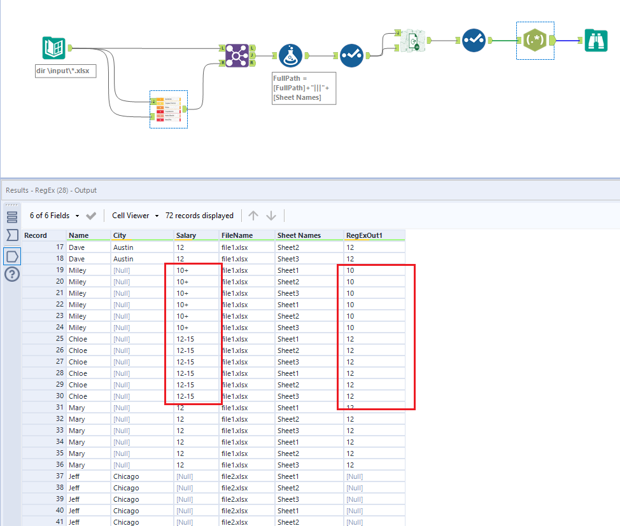Select Name cell Chloe in record 30
This screenshot has width=620, height=526.
coord(88,396)
